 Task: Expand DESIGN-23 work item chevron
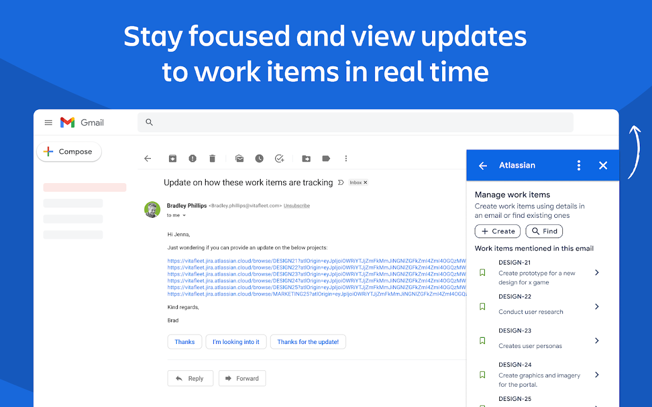click(597, 341)
